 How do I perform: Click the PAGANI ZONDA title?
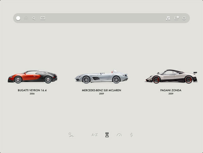point(171,90)
